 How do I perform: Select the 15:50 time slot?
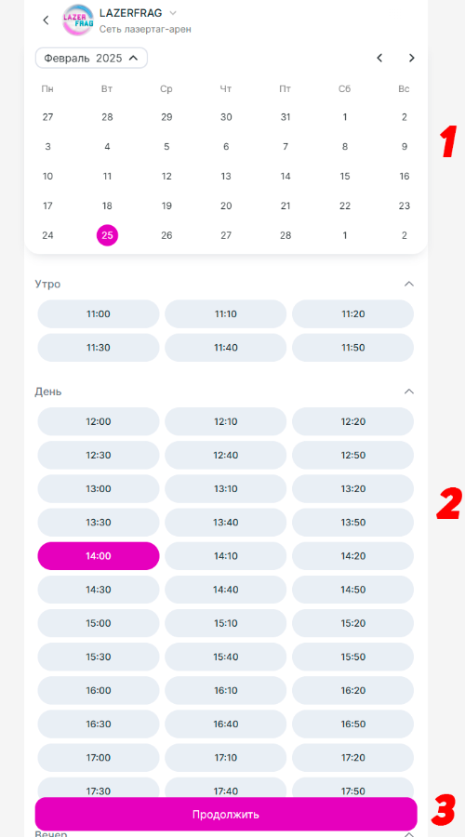point(352,658)
